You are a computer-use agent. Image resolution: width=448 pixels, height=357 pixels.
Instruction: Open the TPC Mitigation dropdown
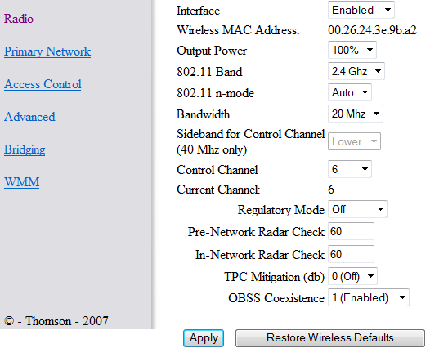click(352, 276)
